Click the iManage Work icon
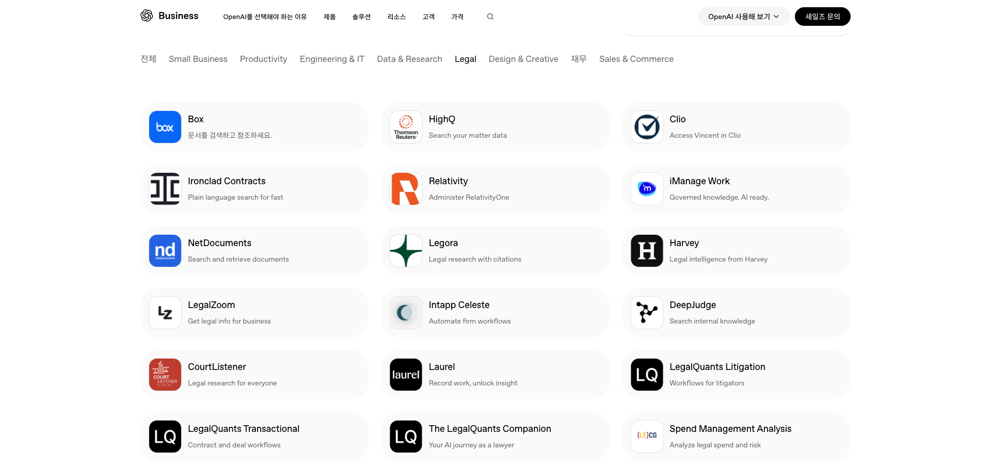Image resolution: width=991 pixels, height=468 pixels. pyautogui.click(x=647, y=189)
